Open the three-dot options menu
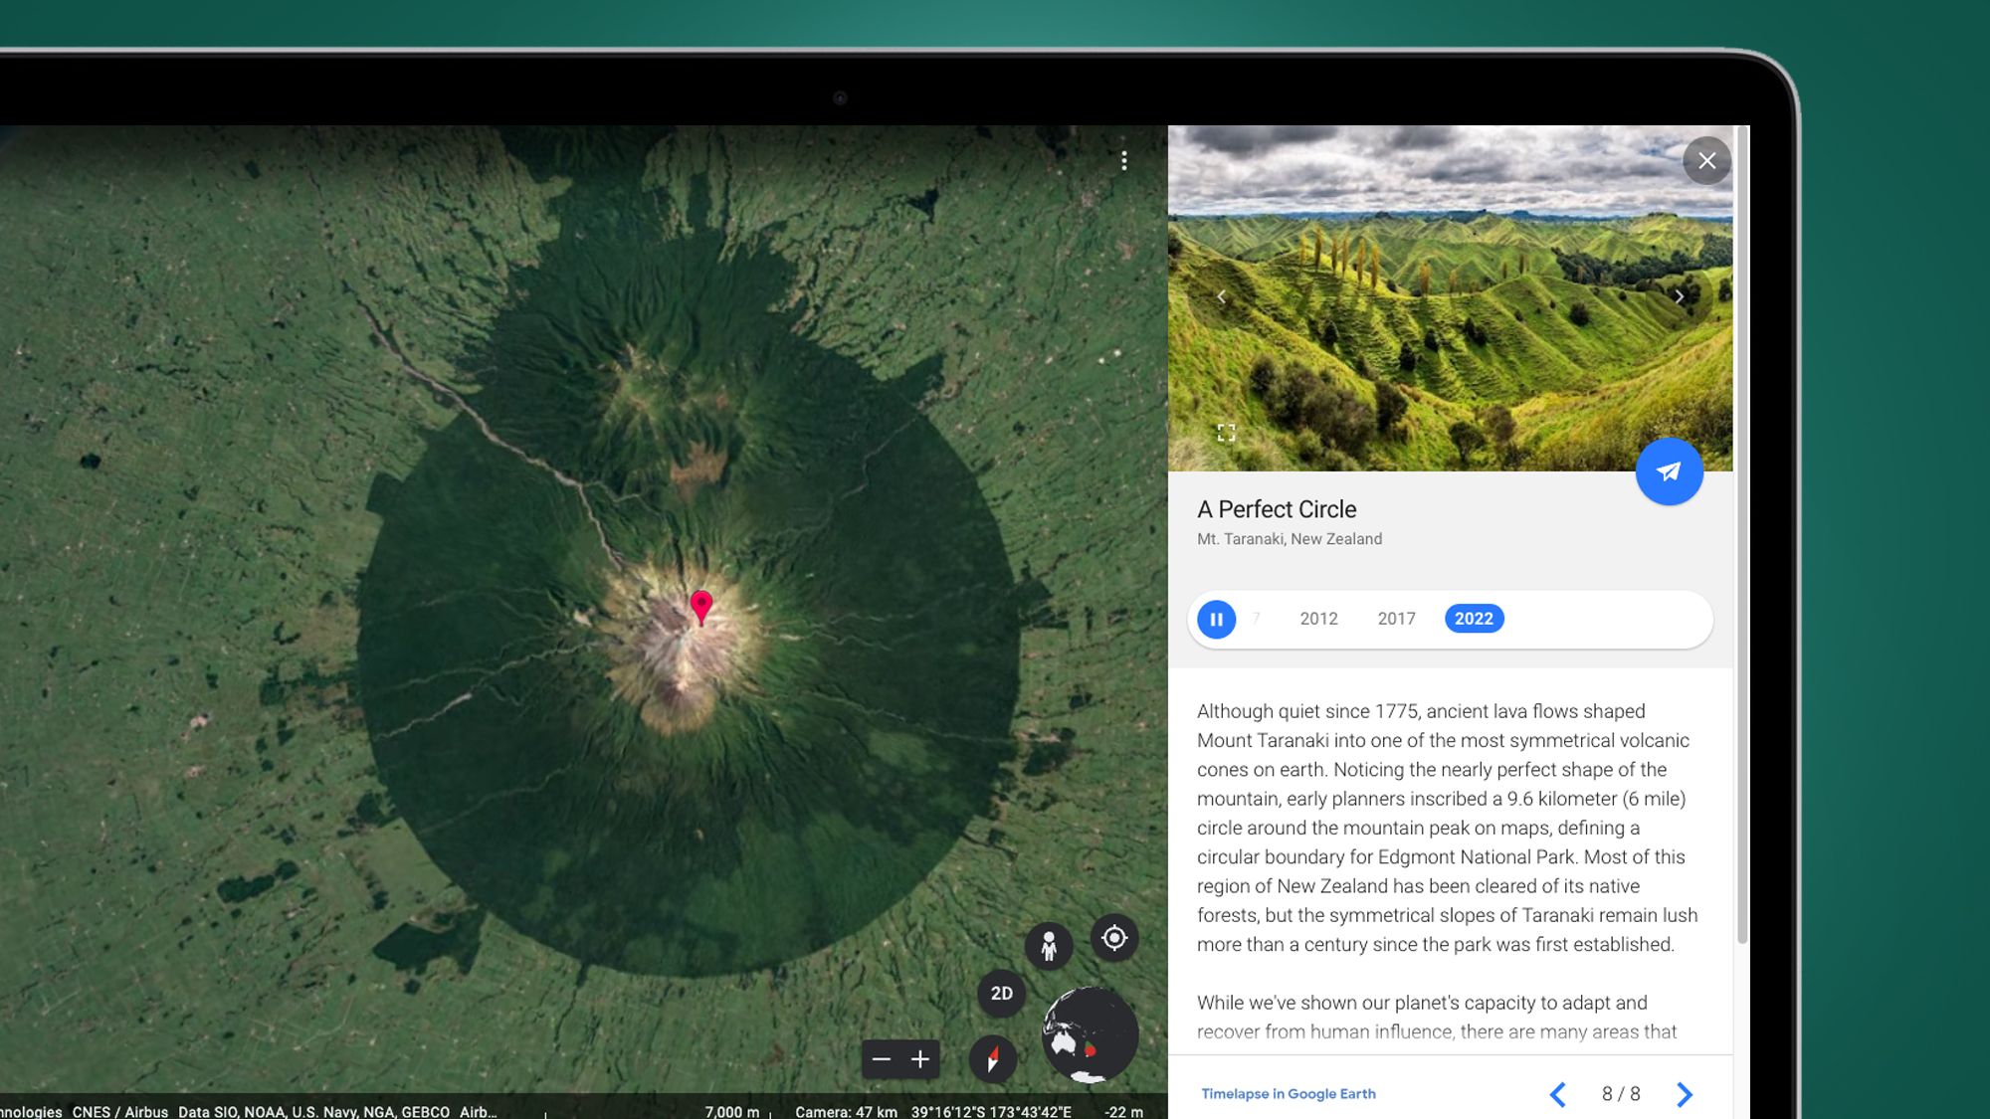This screenshot has width=1990, height=1119. point(1125,160)
